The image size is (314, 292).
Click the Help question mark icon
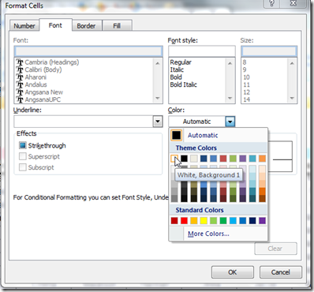tap(271, 3)
